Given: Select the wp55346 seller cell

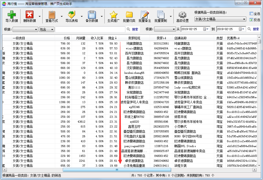Looking at the screenshot, I should (134, 107).
